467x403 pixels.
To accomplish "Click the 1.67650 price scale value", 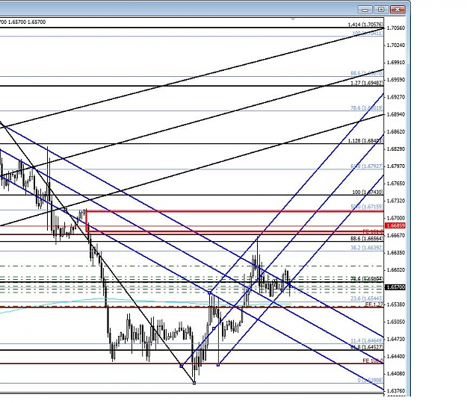I will [x=396, y=184].
